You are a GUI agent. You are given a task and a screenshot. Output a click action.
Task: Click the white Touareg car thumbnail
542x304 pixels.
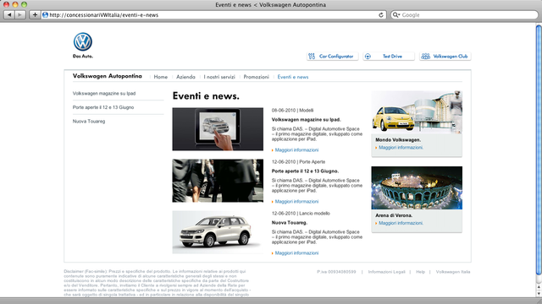point(218,232)
